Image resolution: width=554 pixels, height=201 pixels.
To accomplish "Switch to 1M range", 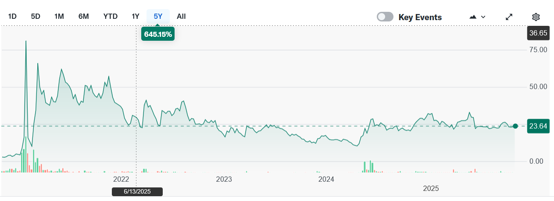I will [59, 16].
